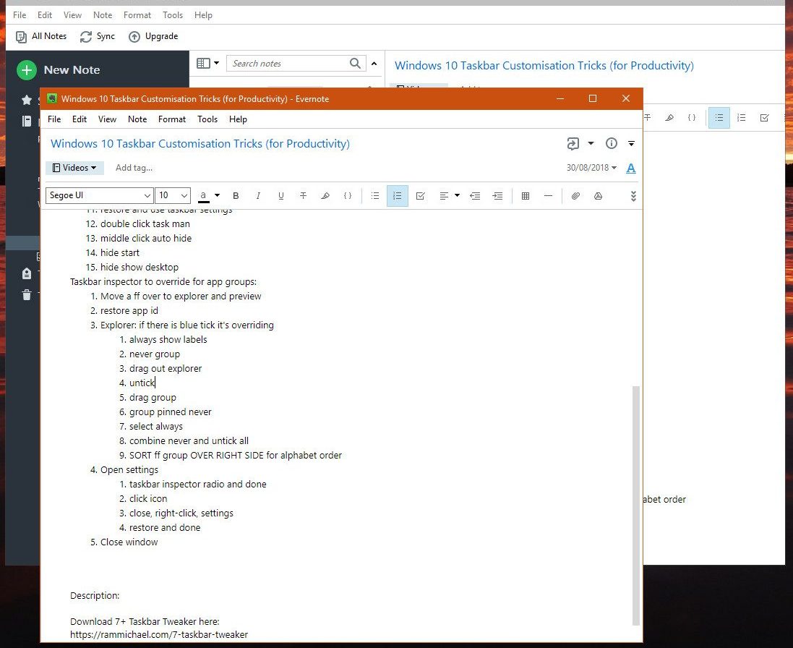Open Format menu in front note window
The image size is (793, 648).
[172, 119]
